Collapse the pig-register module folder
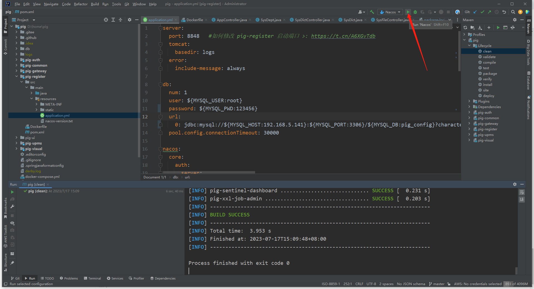 tap(16, 76)
